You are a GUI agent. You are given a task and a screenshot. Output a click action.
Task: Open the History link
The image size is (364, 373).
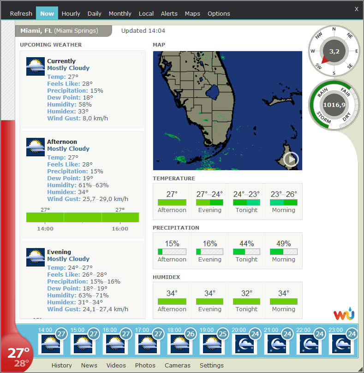(x=61, y=365)
